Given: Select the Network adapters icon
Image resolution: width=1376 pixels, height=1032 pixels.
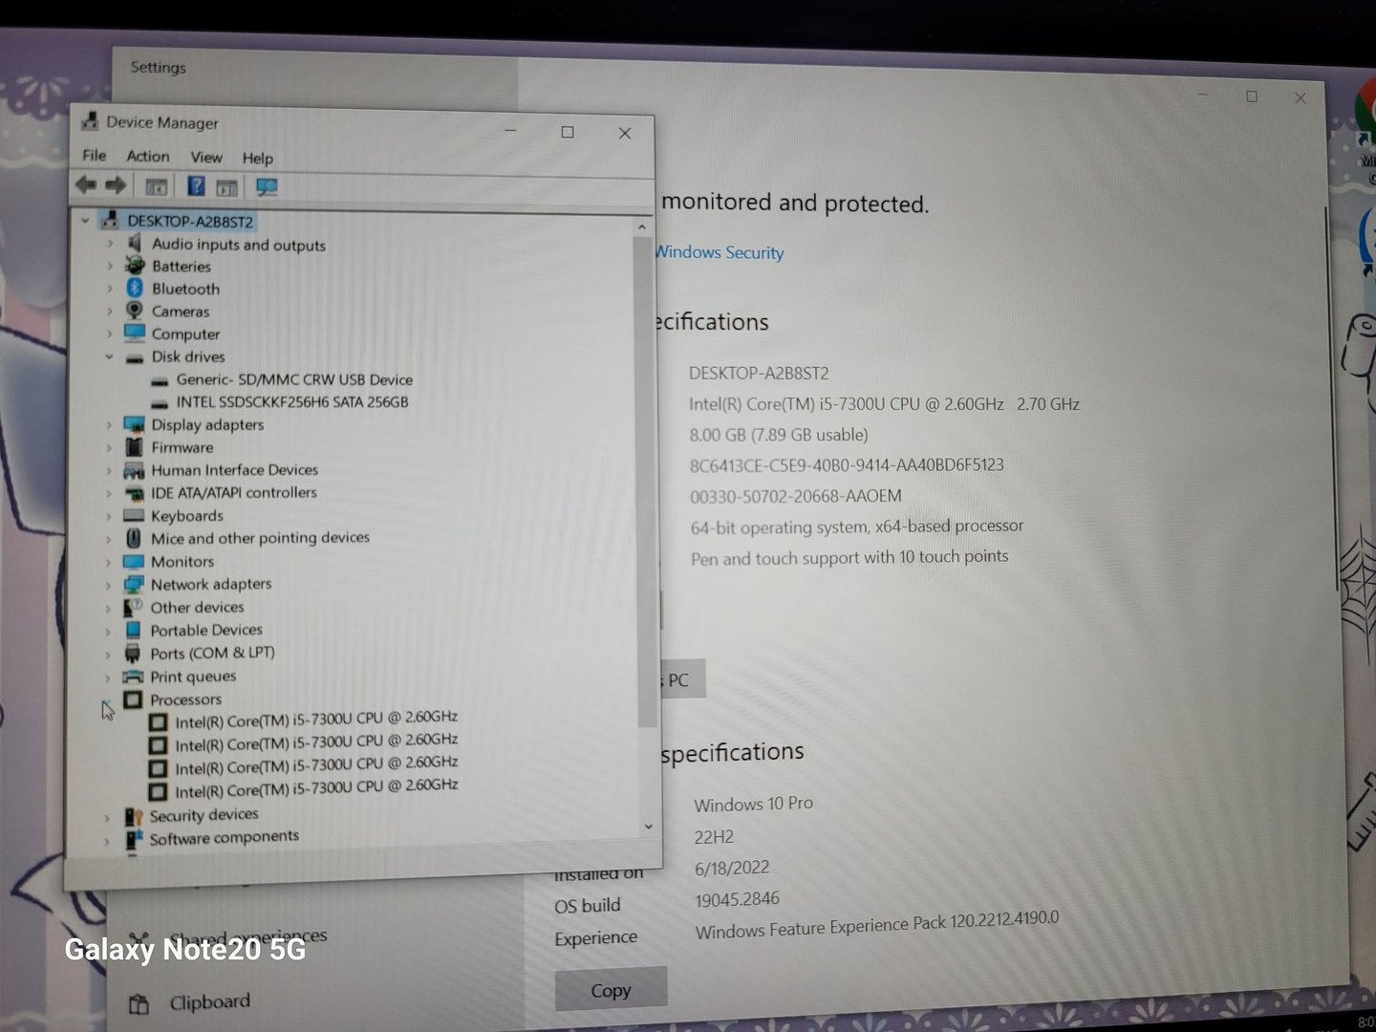Looking at the screenshot, I should tap(134, 584).
